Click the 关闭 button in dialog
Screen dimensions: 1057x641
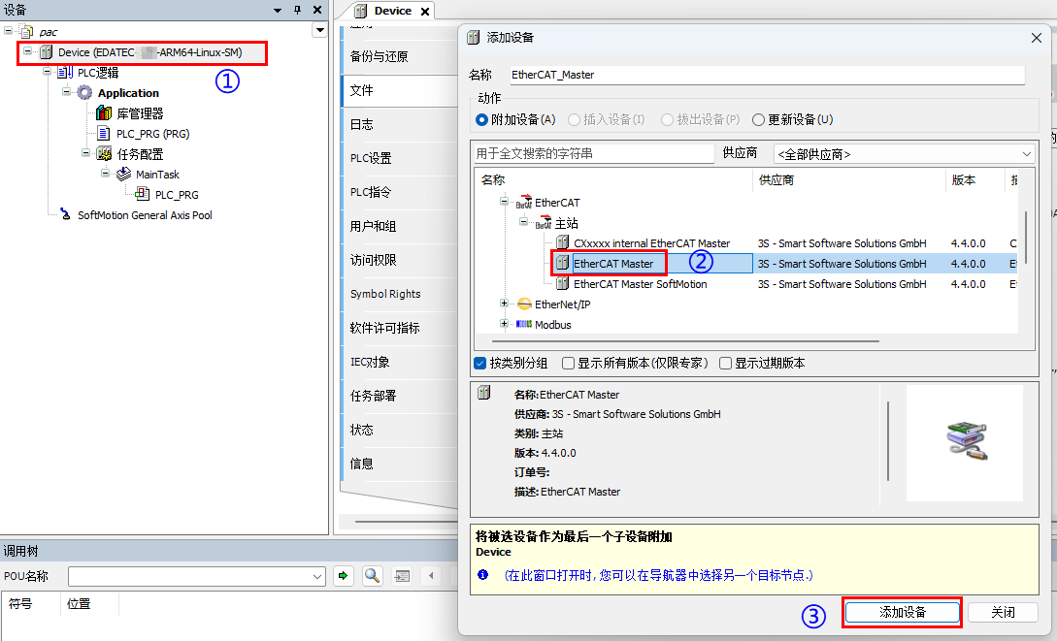coord(1003,613)
